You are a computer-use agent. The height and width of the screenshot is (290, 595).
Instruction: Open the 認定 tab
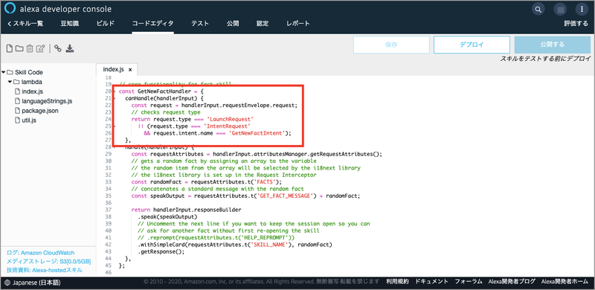(x=263, y=24)
